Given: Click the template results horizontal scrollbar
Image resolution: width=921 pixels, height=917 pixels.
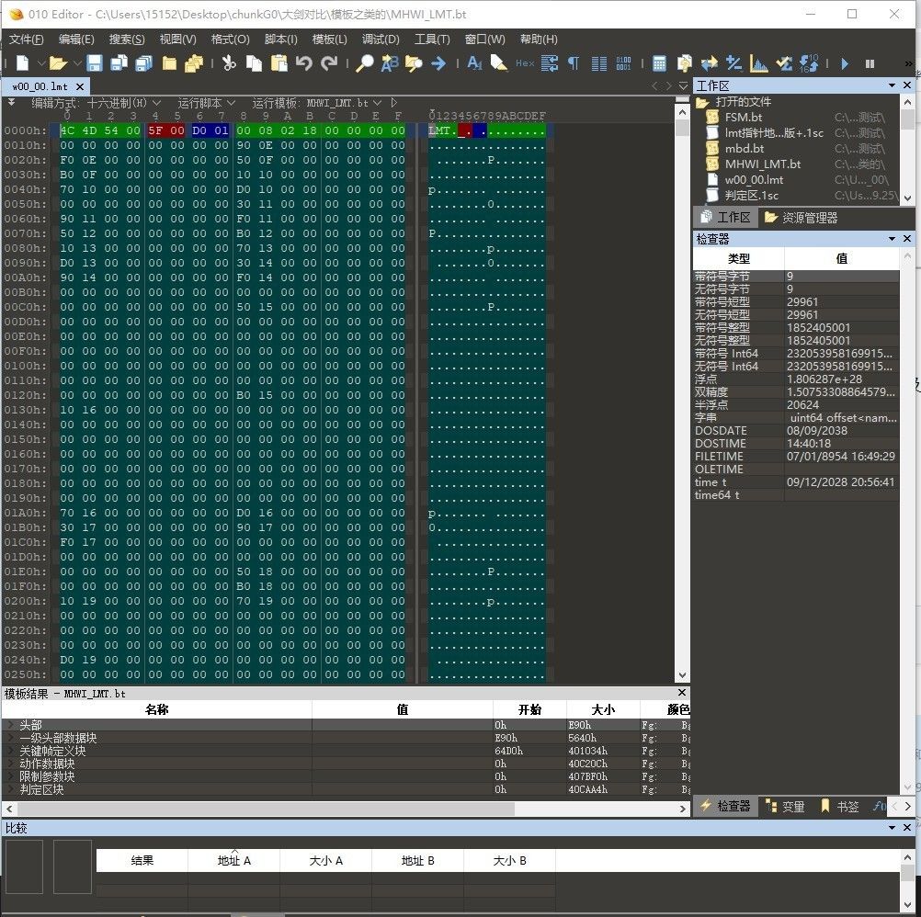Looking at the screenshot, I should (x=345, y=809).
